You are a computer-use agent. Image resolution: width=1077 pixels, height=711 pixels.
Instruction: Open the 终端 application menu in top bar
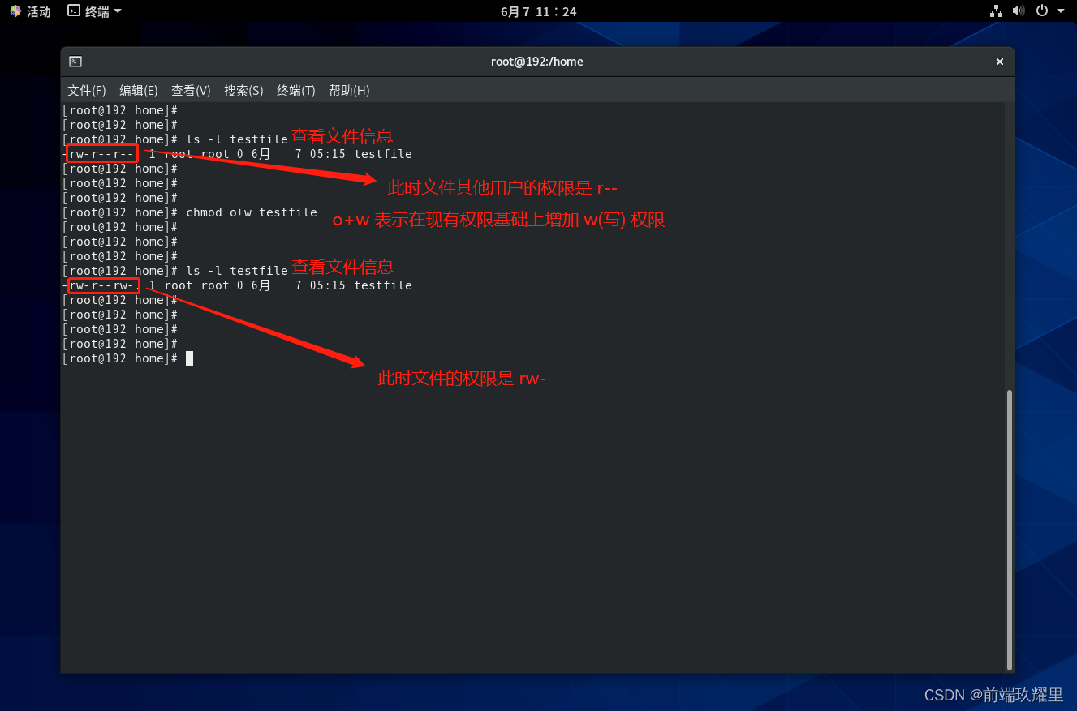[x=94, y=11]
